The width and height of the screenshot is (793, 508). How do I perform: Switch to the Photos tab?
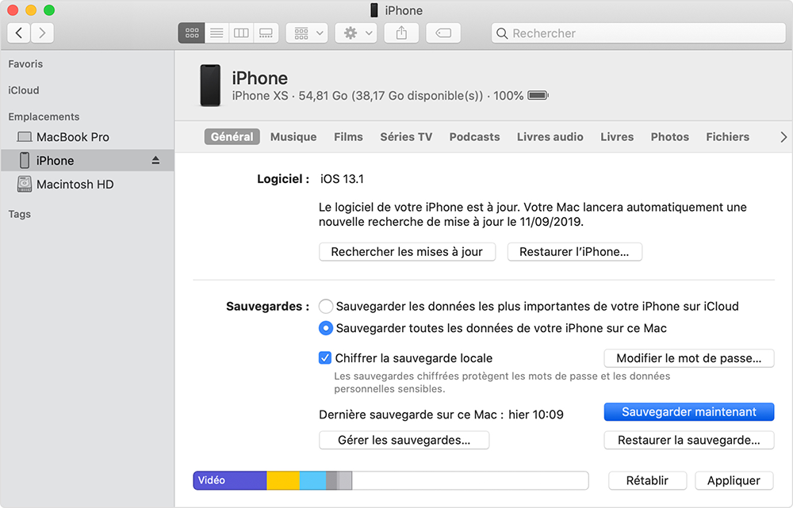point(669,137)
